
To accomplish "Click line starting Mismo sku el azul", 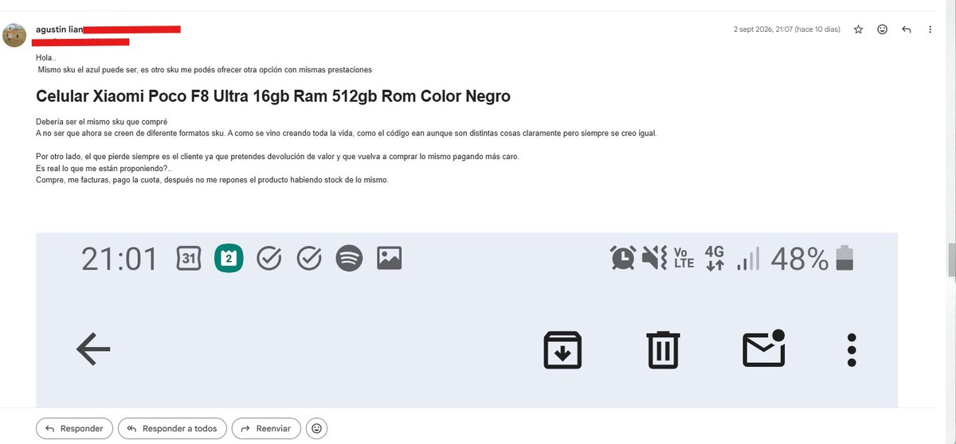I will [205, 70].
